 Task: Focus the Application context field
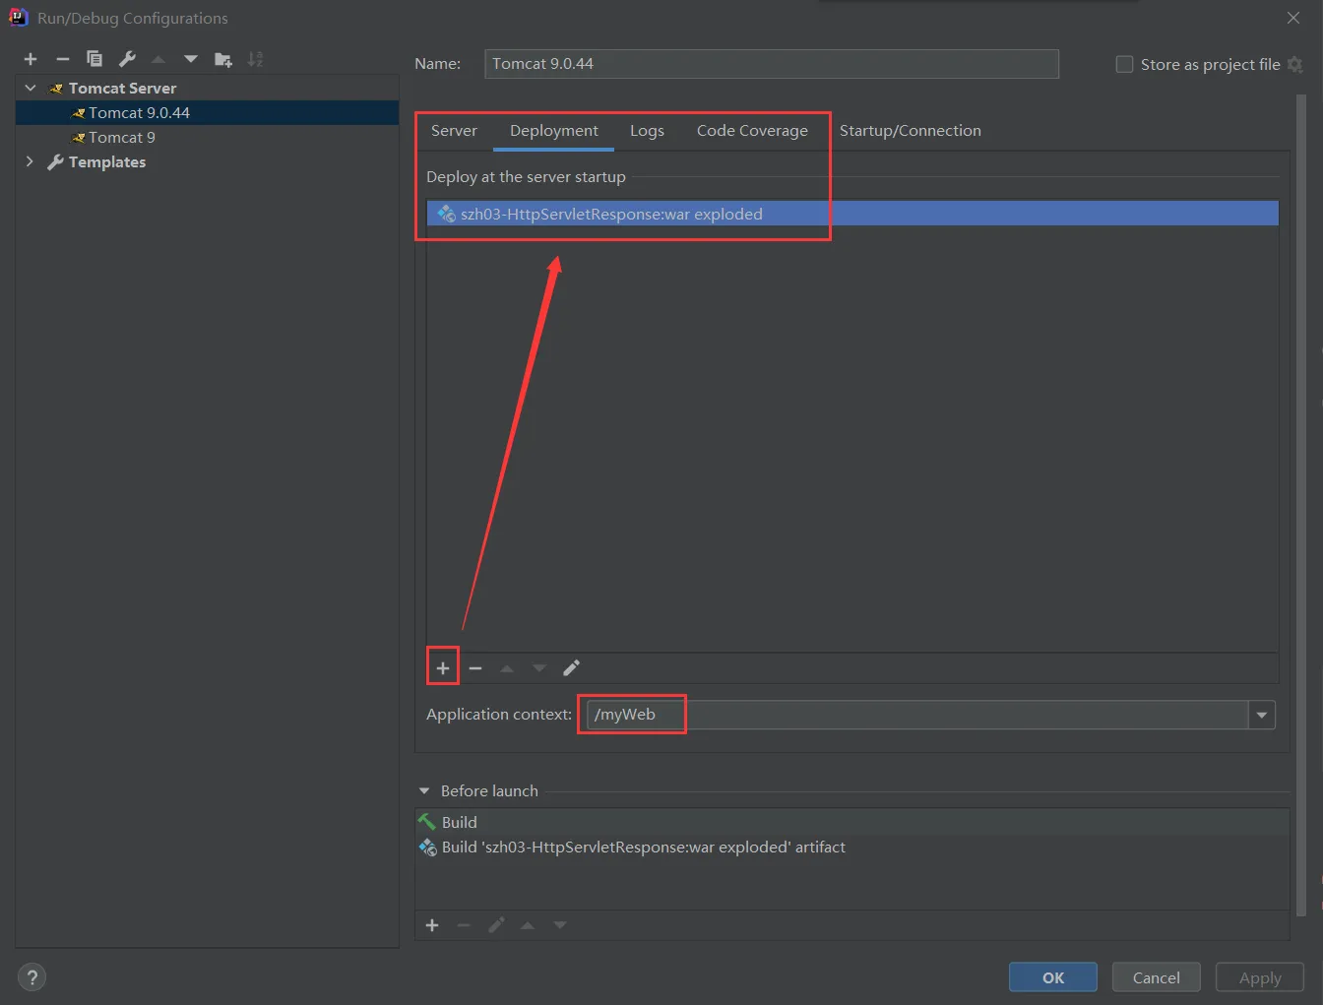click(917, 715)
